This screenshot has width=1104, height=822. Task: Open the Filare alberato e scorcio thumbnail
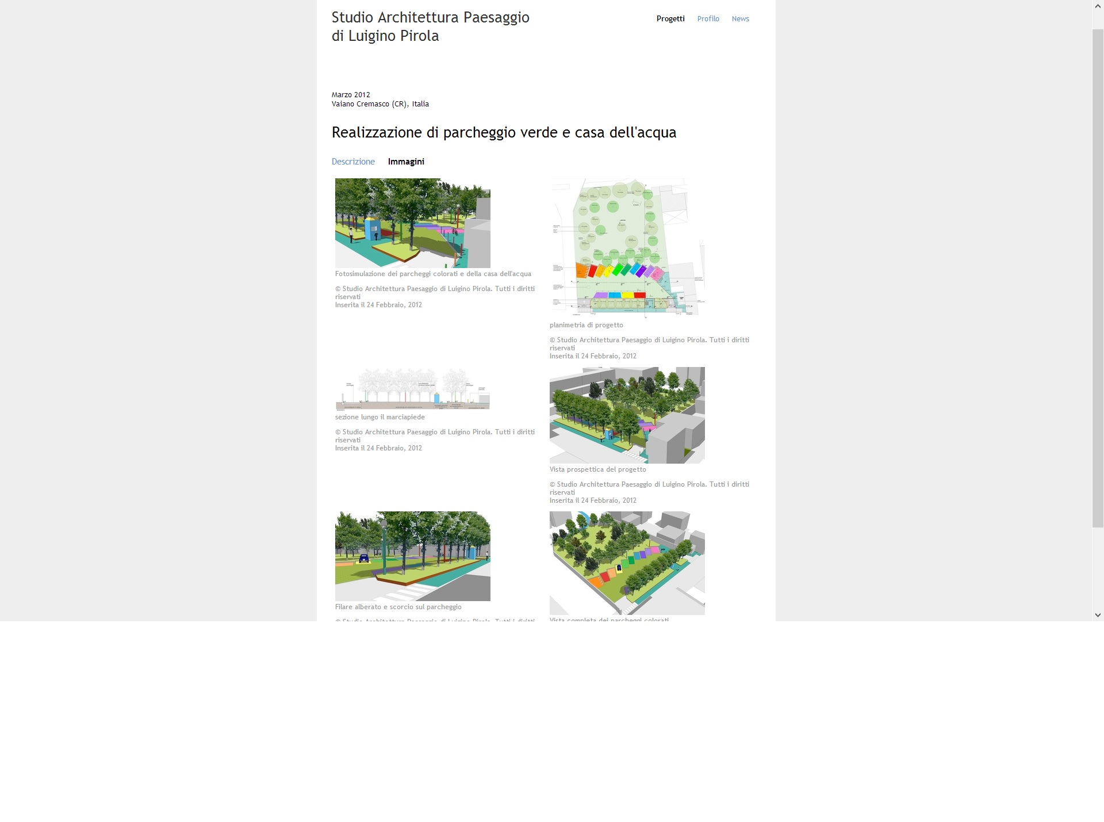(413, 556)
